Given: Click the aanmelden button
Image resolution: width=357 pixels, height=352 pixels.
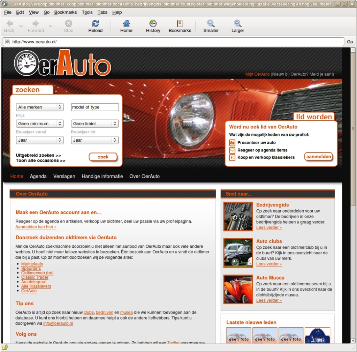Looking at the screenshot, I should (318, 157).
